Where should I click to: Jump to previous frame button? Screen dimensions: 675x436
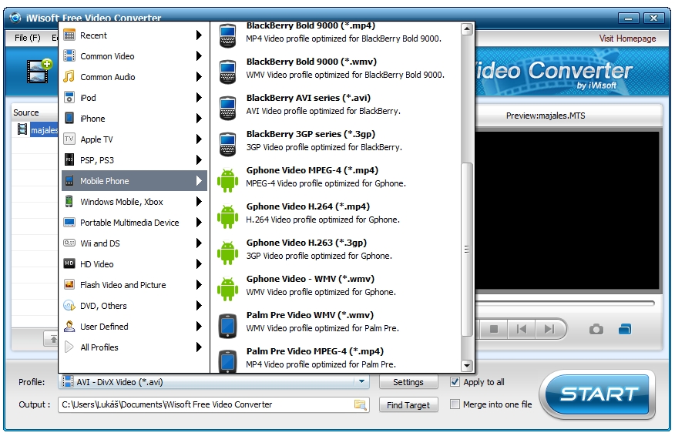point(522,329)
